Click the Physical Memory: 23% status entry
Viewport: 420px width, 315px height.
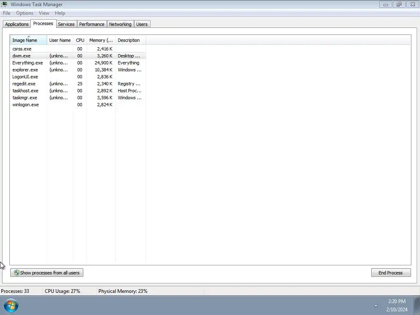click(123, 291)
